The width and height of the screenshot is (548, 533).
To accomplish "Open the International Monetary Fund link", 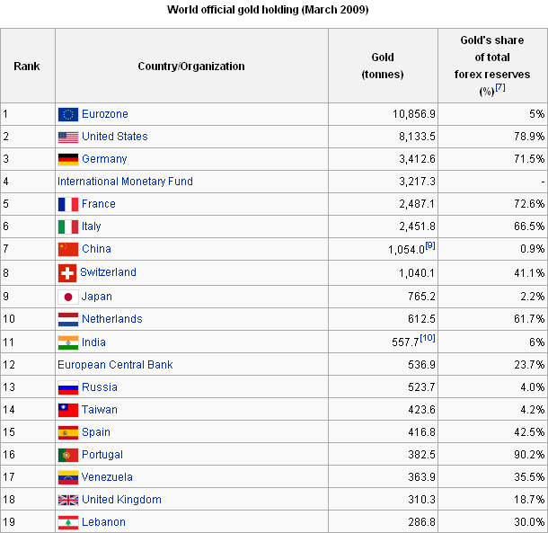I will (x=125, y=182).
